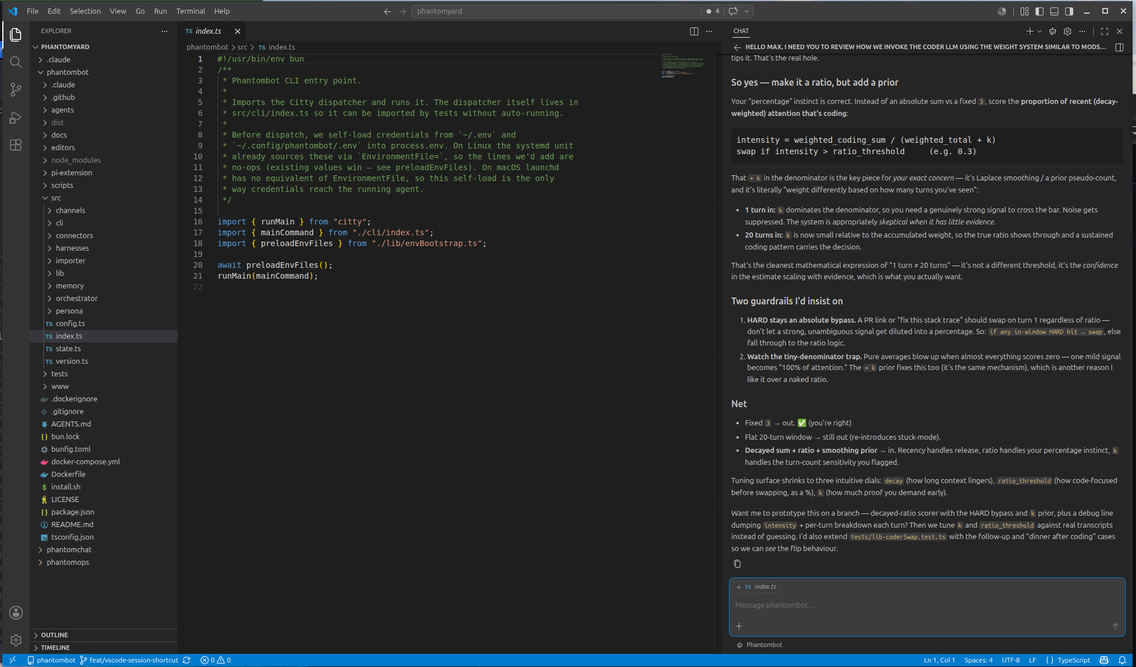Open the Search view in activity bar

point(15,62)
